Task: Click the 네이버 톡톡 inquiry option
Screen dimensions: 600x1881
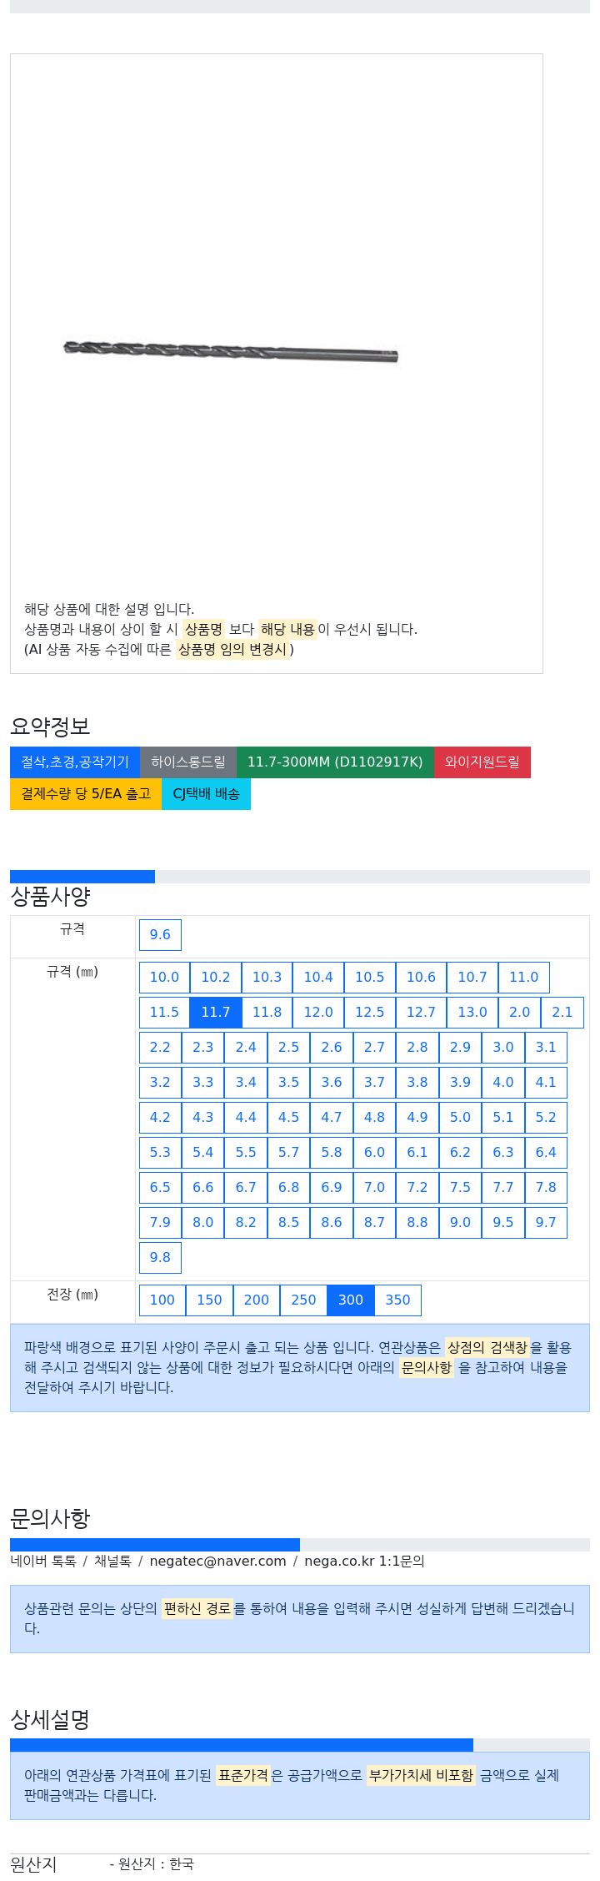Action: (43, 1561)
